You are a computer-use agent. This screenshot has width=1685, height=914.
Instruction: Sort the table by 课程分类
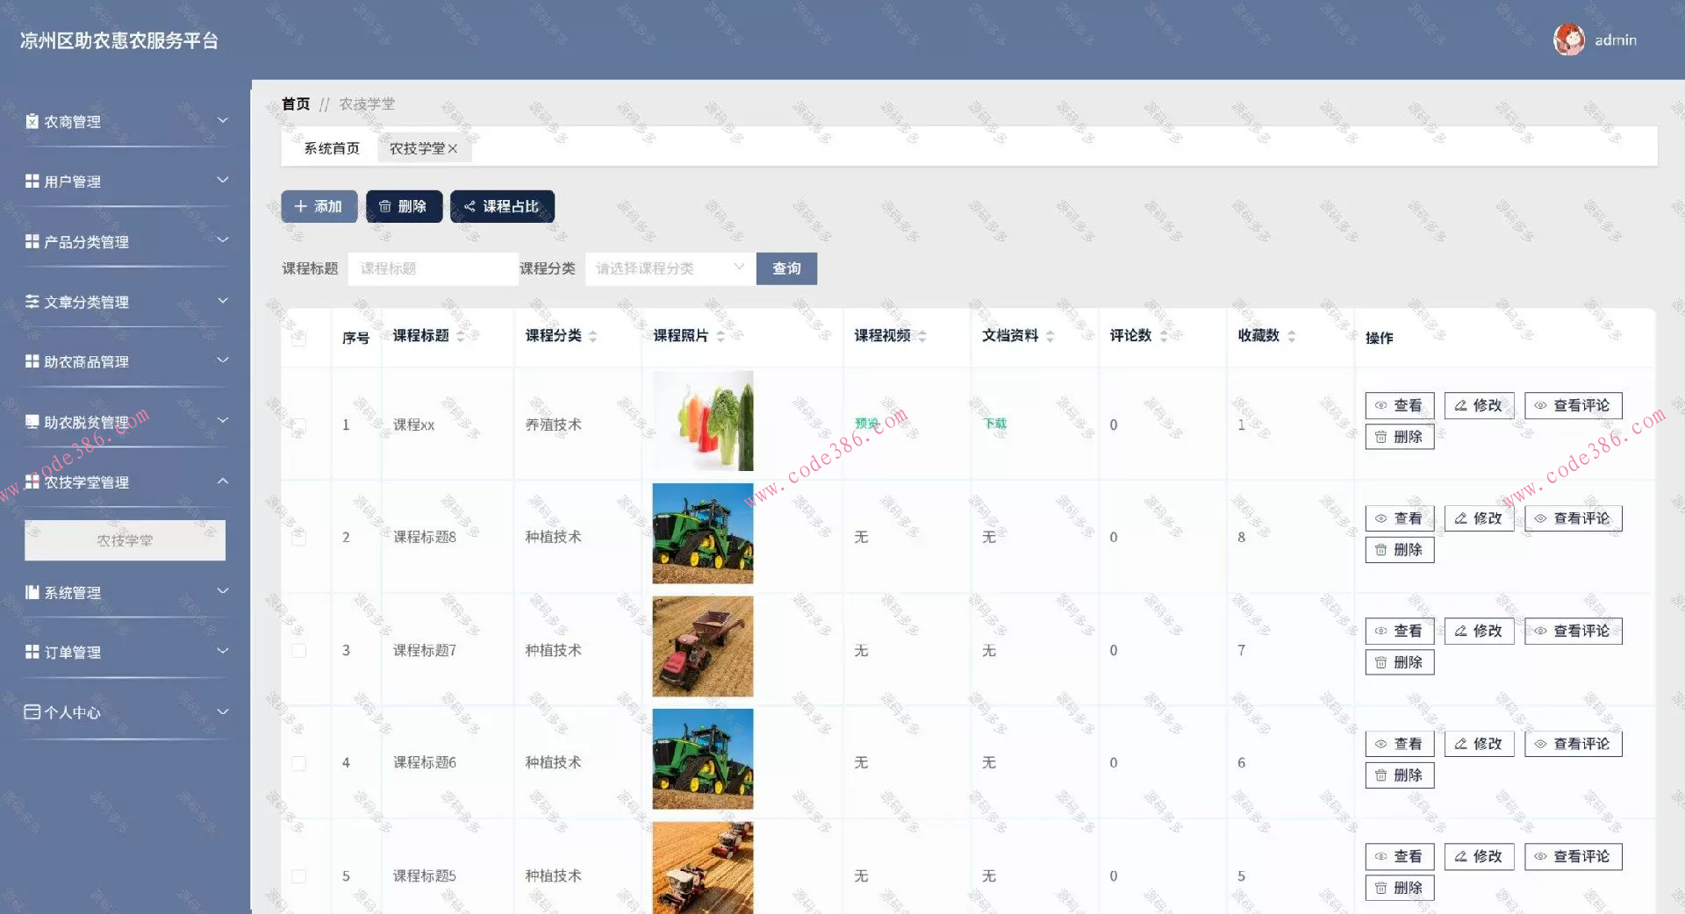pos(593,336)
